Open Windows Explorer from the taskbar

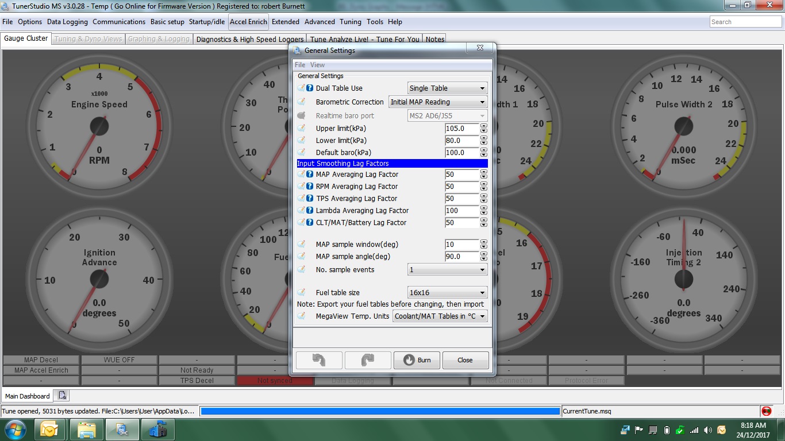[x=87, y=430]
